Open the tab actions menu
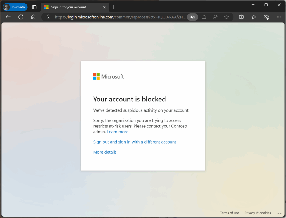This screenshot has height=218, width=286. [x=34, y=7]
